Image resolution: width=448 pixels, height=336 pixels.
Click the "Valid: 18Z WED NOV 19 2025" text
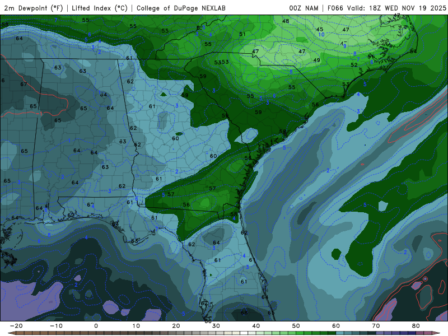(396, 8)
